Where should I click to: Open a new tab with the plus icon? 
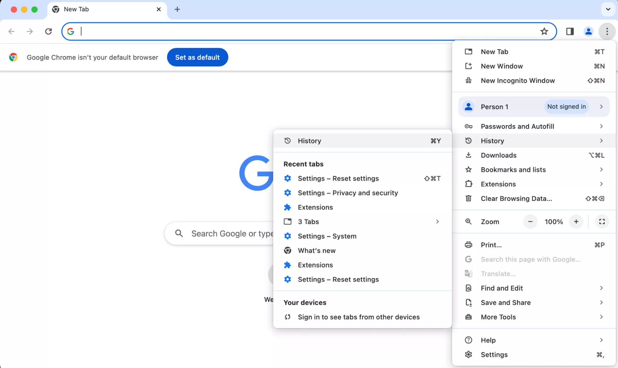pyautogui.click(x=177, y=9)
